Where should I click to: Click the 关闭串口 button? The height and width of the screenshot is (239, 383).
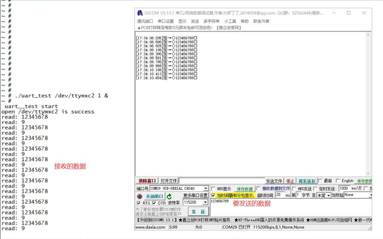154,196
